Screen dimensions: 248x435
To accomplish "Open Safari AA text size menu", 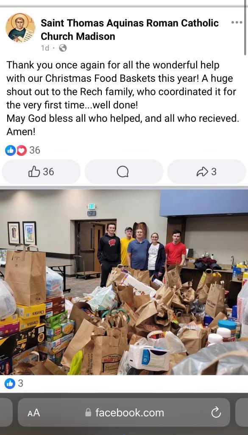I will click(x=34, y=413).
